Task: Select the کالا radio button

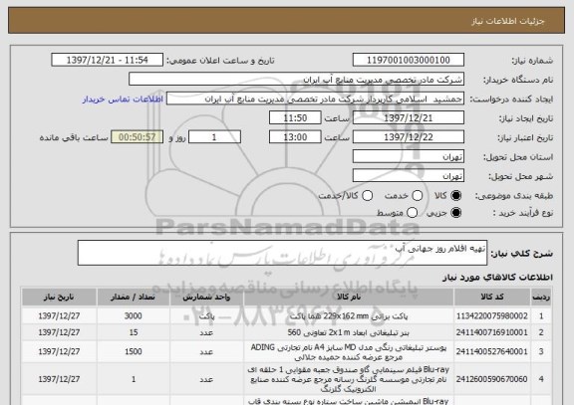Action: tap(455, 196)
